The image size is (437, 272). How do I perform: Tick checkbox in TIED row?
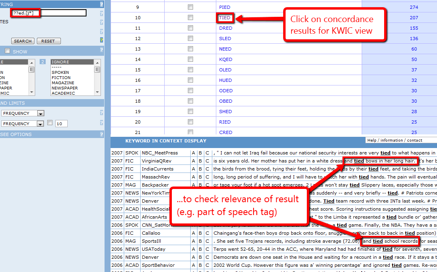[x=190, y=18]
